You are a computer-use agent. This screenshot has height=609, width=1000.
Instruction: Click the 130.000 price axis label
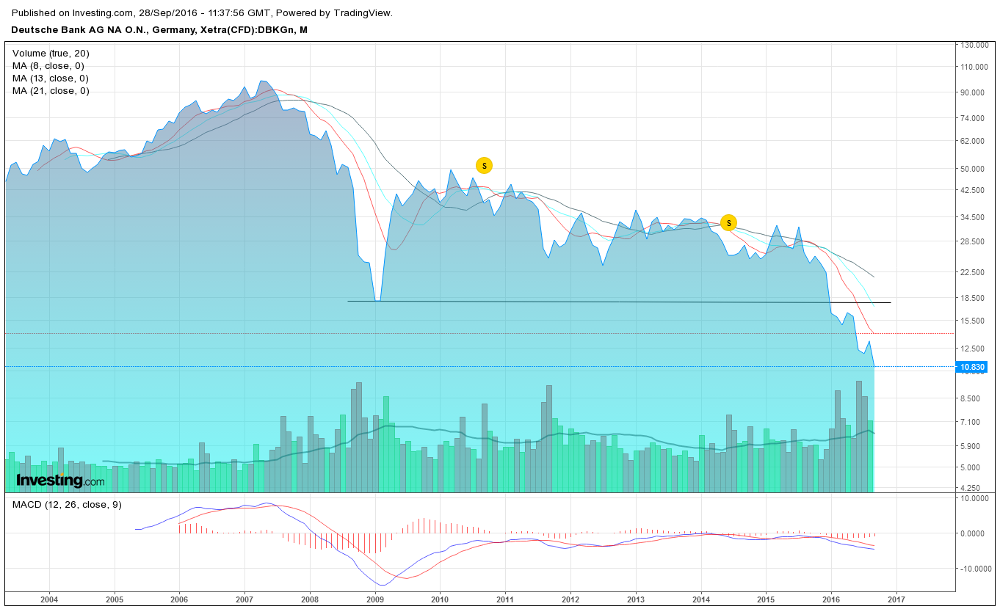(x=974, y=45)
